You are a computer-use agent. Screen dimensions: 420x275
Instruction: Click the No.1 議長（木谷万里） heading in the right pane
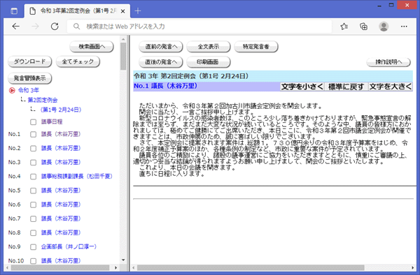pos(165,86)
